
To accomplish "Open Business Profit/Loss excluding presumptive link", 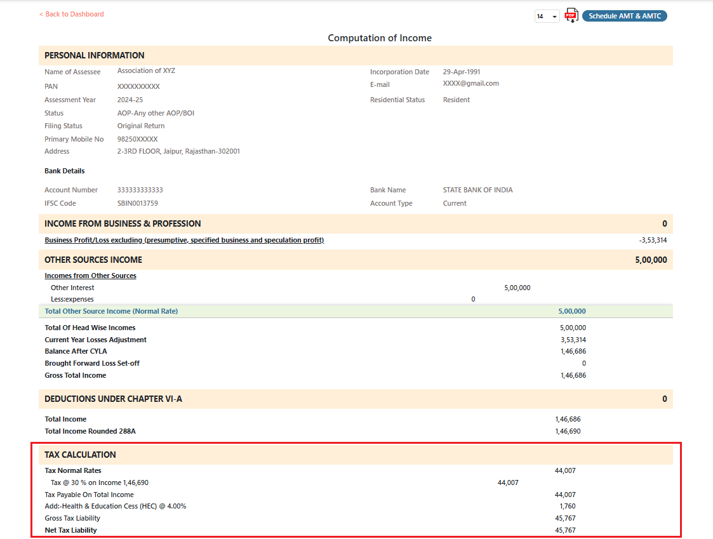I will [184, 240].
